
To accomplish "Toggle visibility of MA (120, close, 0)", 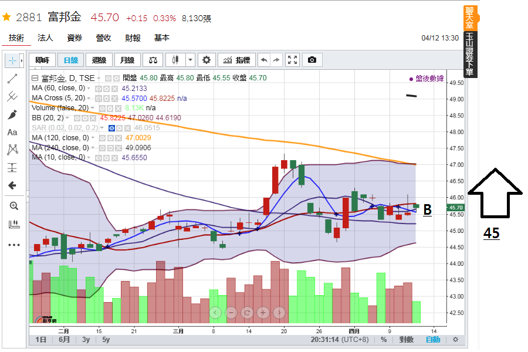I will coord(102,138).
